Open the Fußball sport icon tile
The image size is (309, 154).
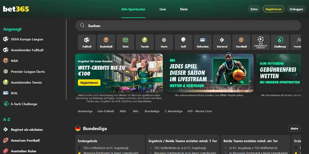click(x=87, y=42)
